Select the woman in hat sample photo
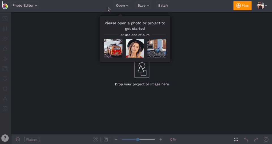Viewport: 272px width, 144px height. click(x=135, y=48)
